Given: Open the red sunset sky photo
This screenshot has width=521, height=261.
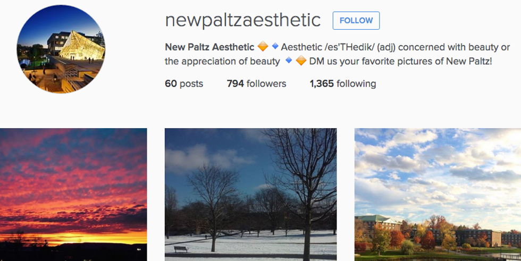Looking at the screenshot, I should [x=73, y=195].
